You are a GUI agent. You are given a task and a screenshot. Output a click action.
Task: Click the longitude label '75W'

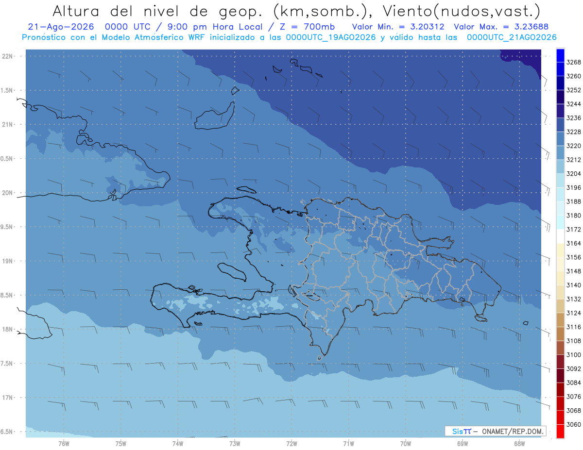120,444
